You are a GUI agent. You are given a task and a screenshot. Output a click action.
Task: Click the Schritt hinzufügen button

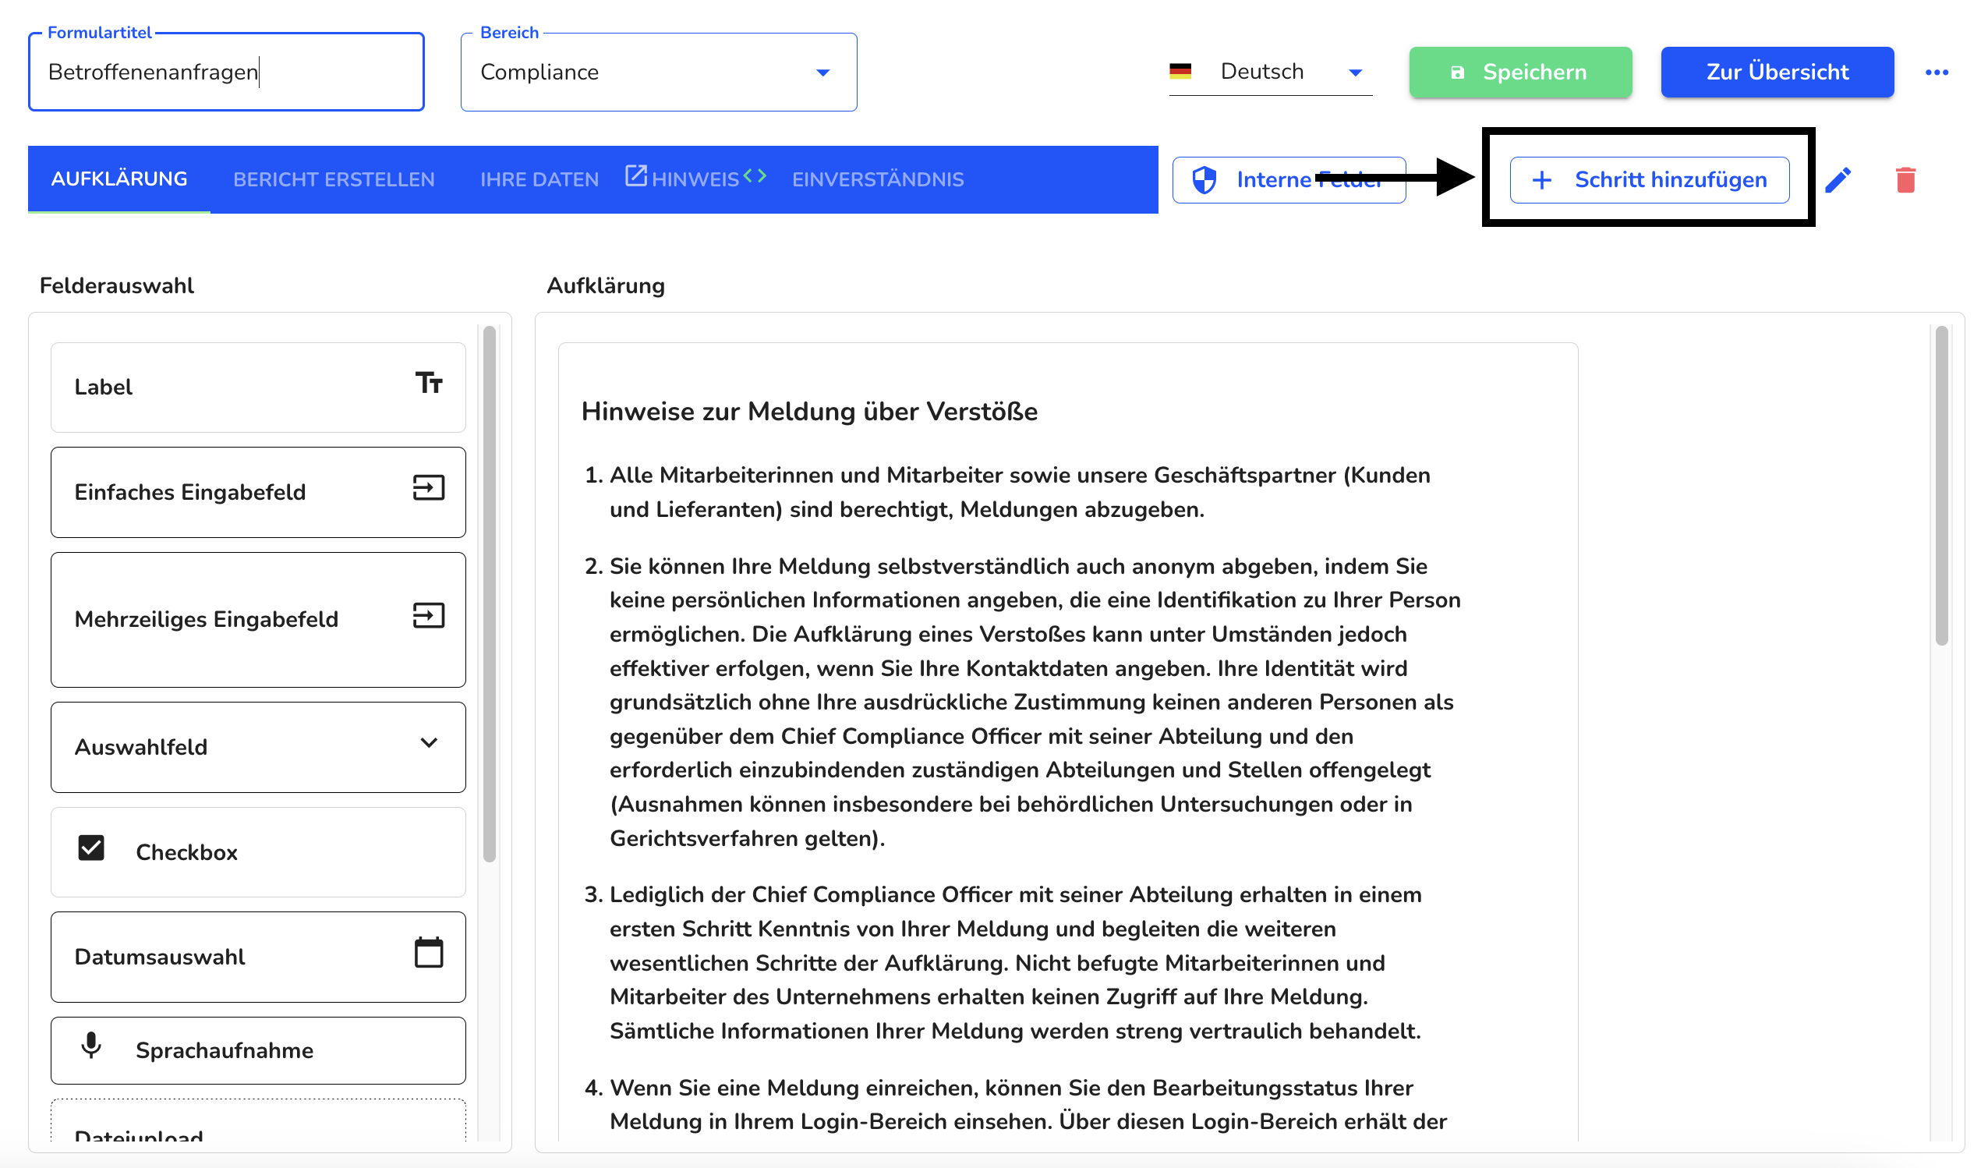(1649, 180)
